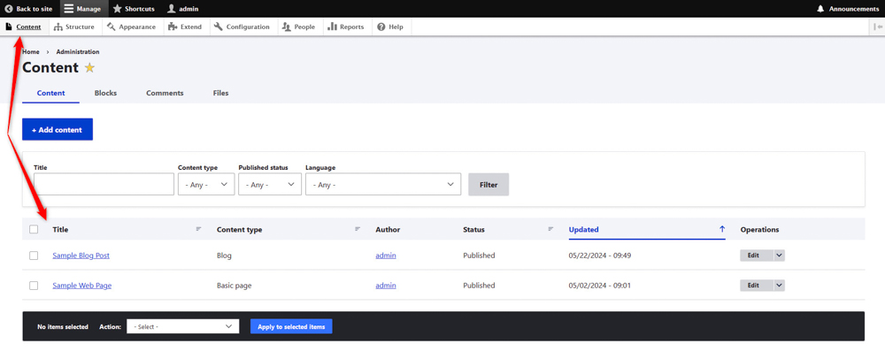Open the Published status filter dropdown
This screenshot has height=359, width=885.
[x=270, y=184]
